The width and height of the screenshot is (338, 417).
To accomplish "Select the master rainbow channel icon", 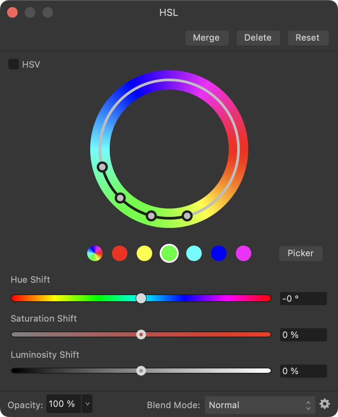I will tap(95, 253).
